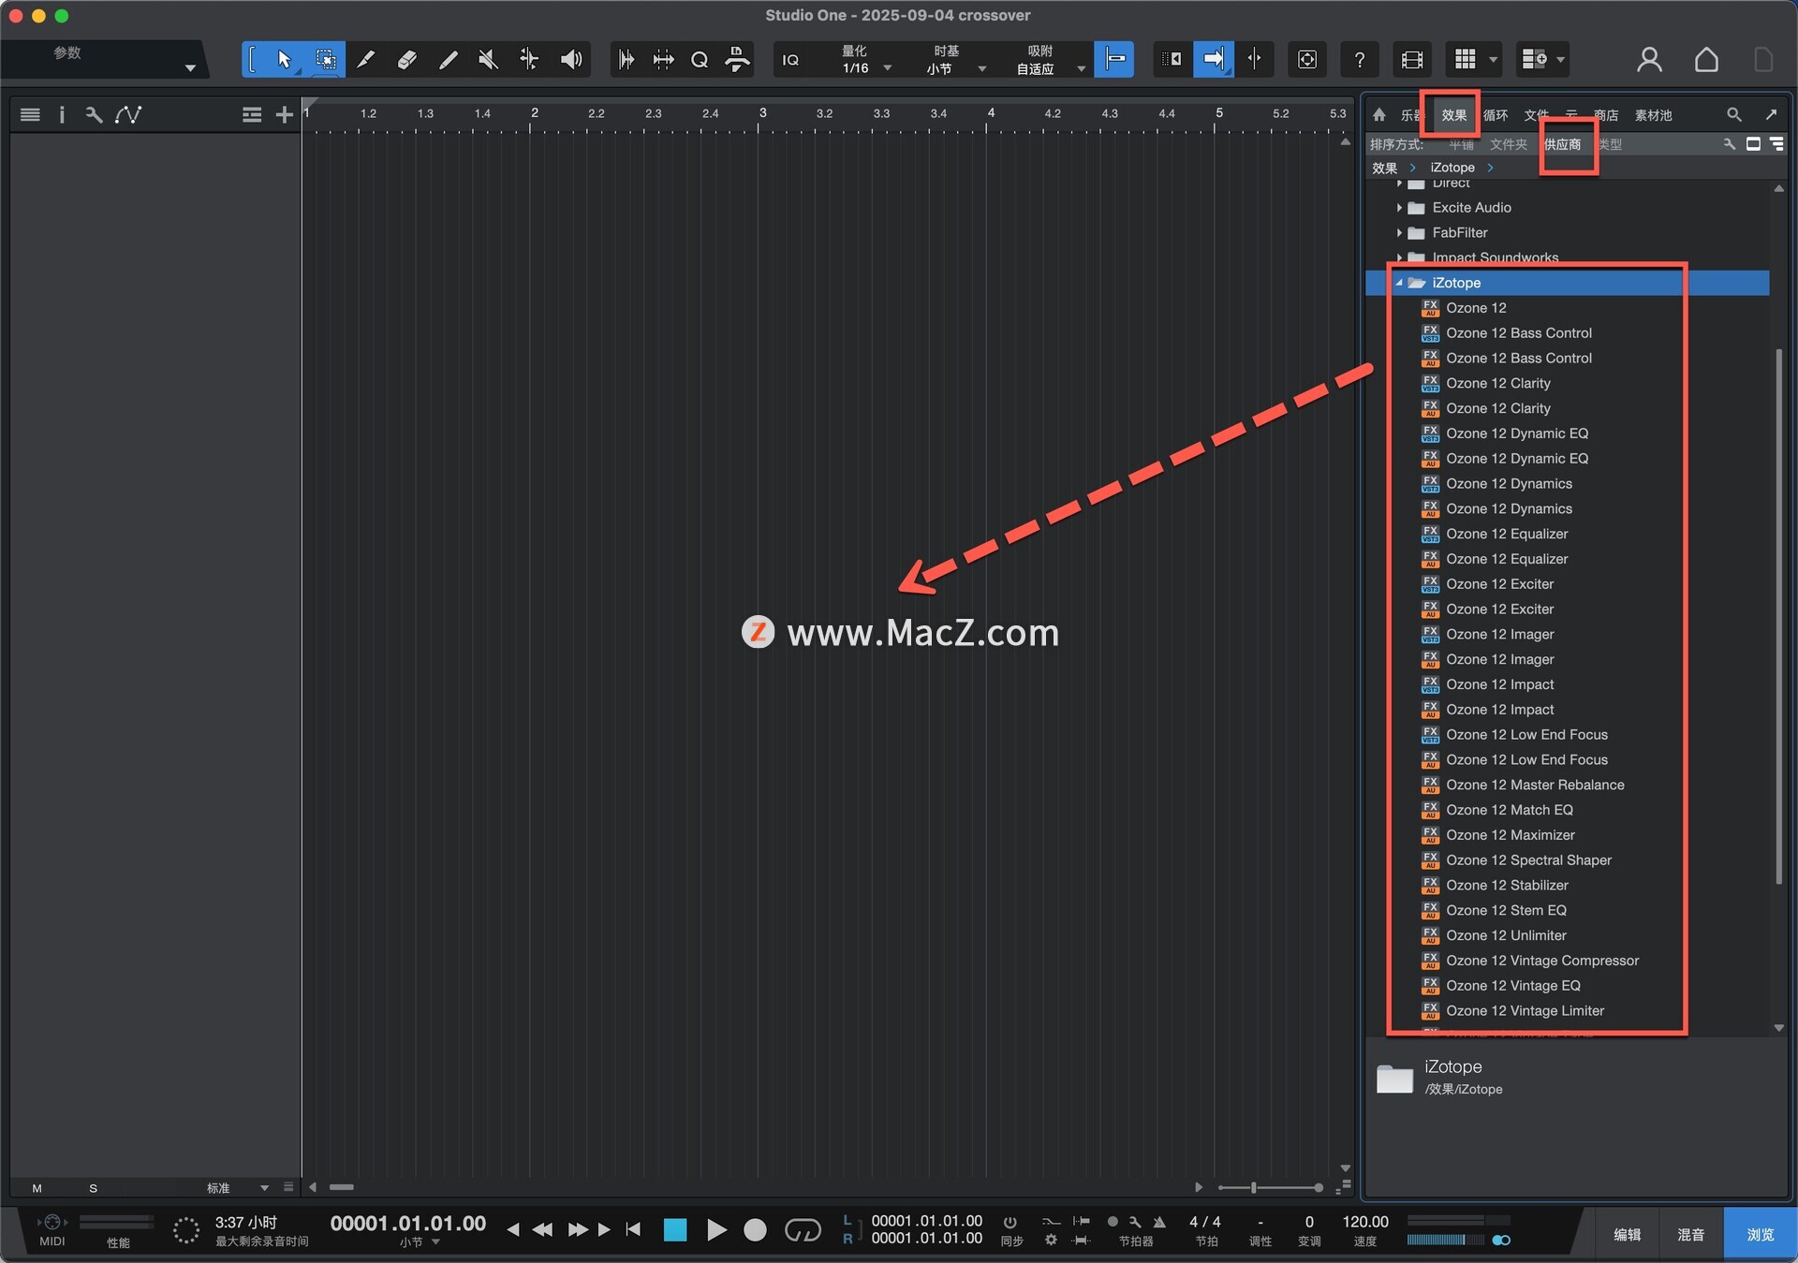Return to zero transport button
The width and height of the screenshot is (1798, 1263).
(634, 1229)
